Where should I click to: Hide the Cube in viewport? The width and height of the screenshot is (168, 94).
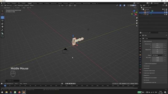click(165, 13)
